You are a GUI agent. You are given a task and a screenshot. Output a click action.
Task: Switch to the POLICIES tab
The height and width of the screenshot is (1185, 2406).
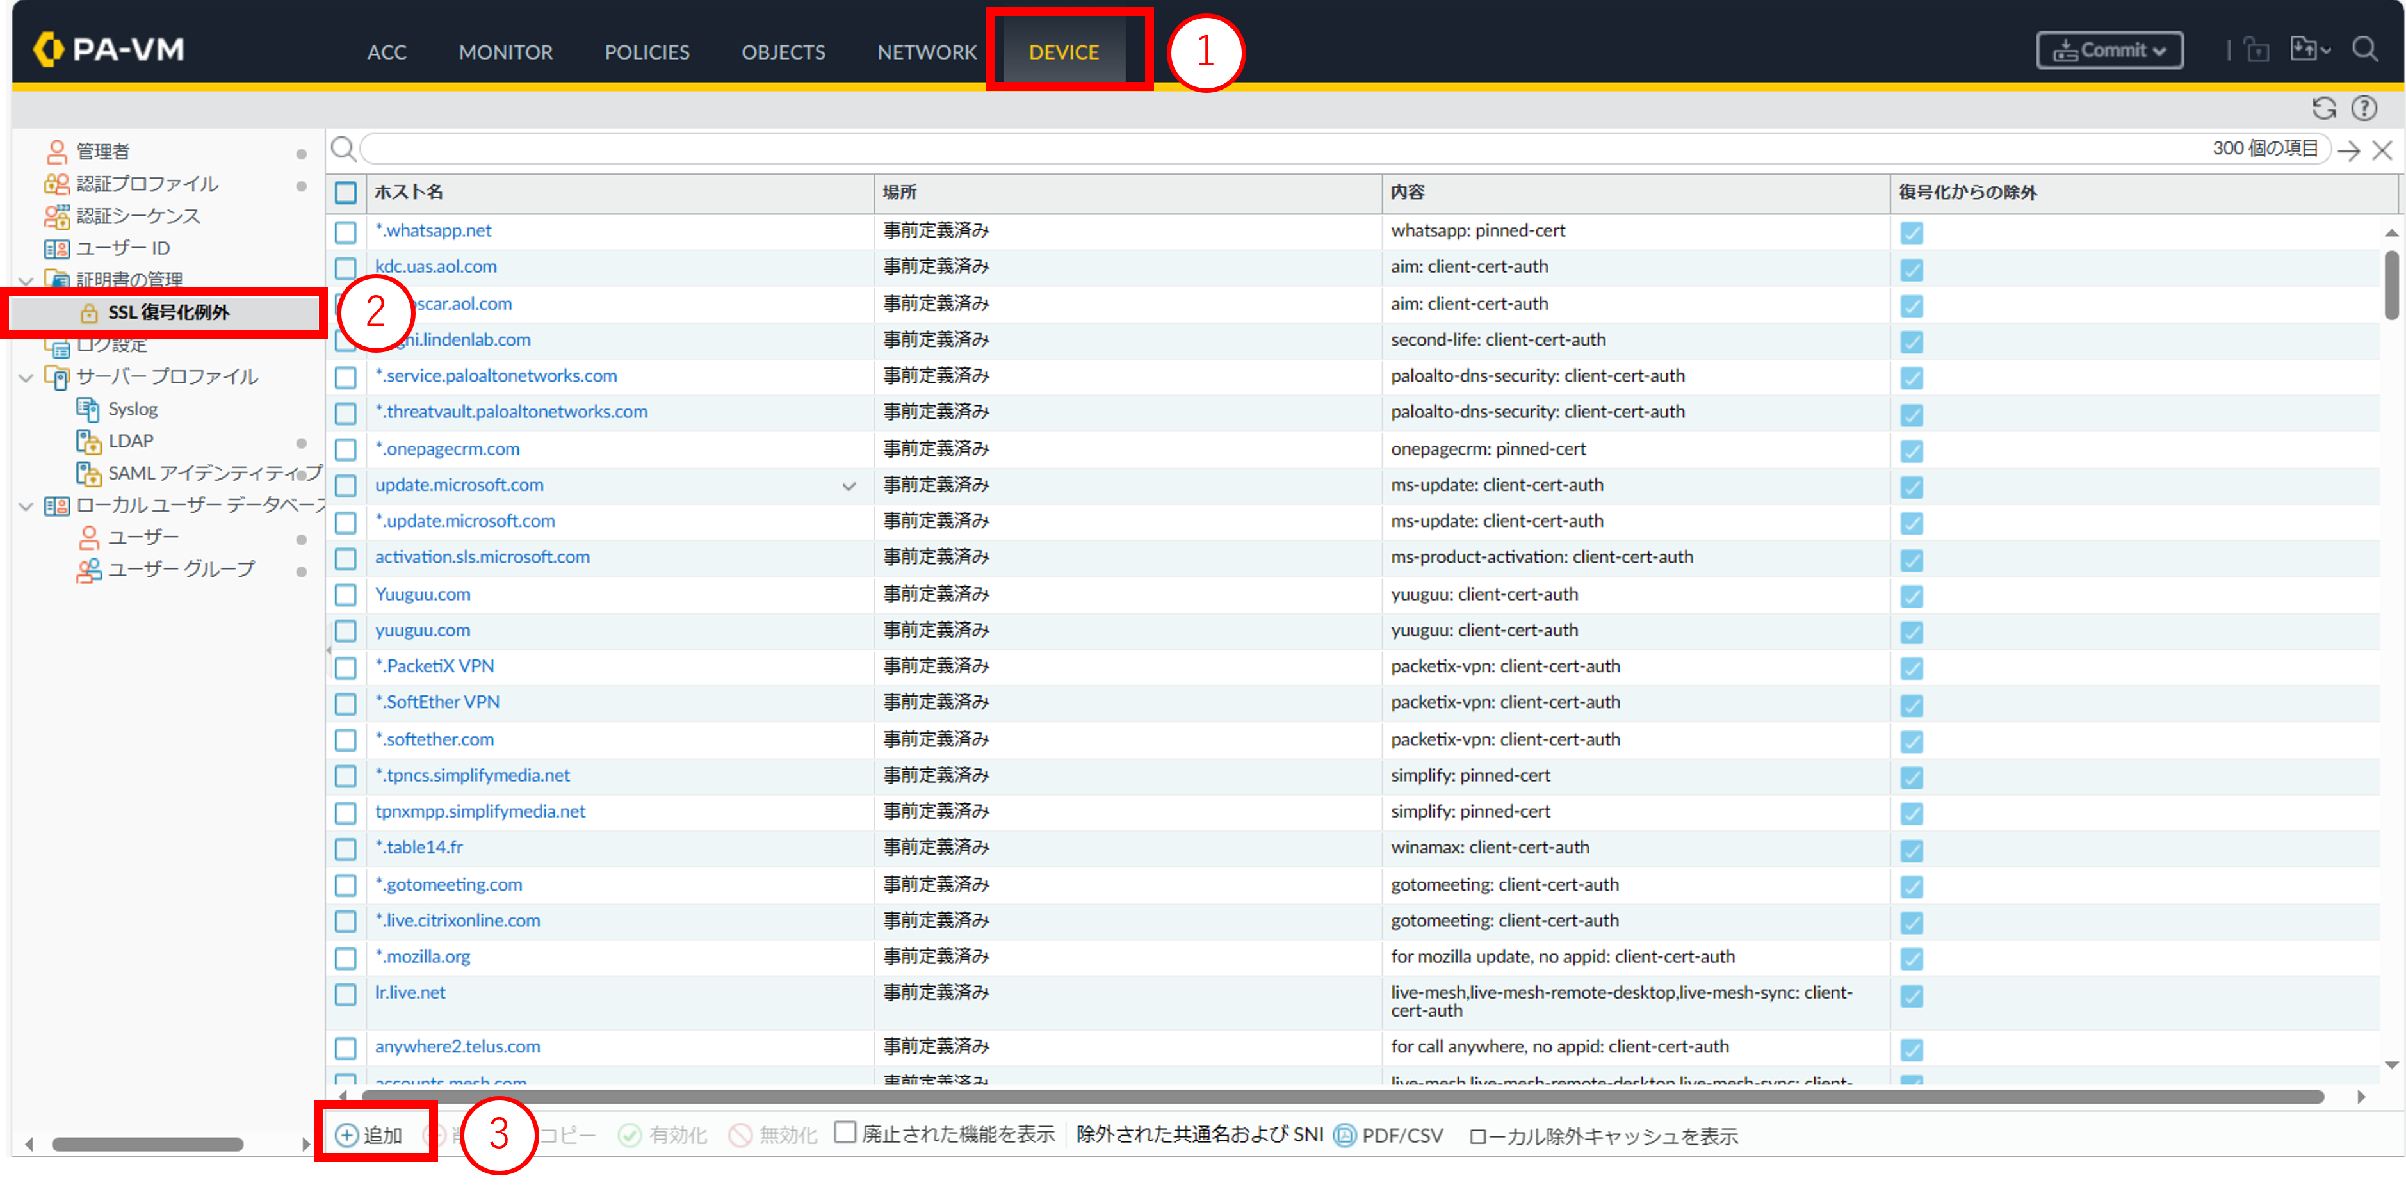click(x=646, y=52)
